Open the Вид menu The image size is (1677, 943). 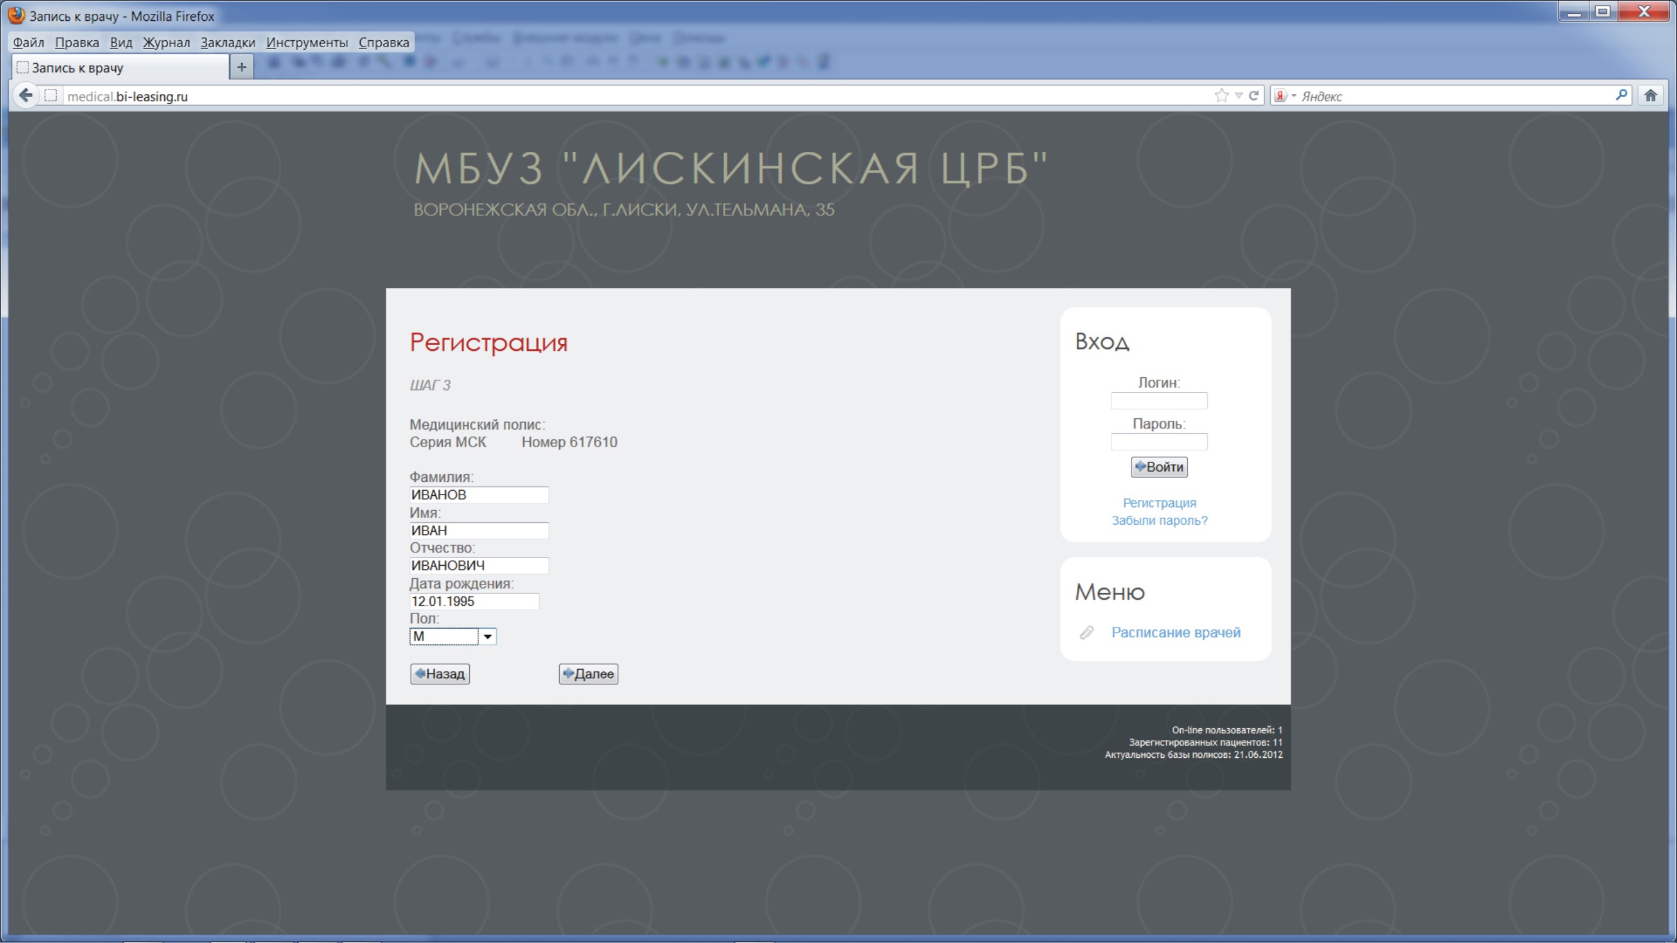click(x=121, y=42)
